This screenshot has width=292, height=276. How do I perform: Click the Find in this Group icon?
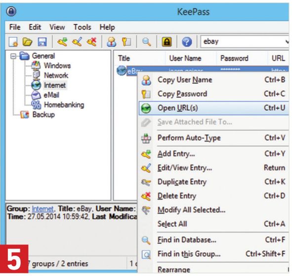click(x=146, y=254)
